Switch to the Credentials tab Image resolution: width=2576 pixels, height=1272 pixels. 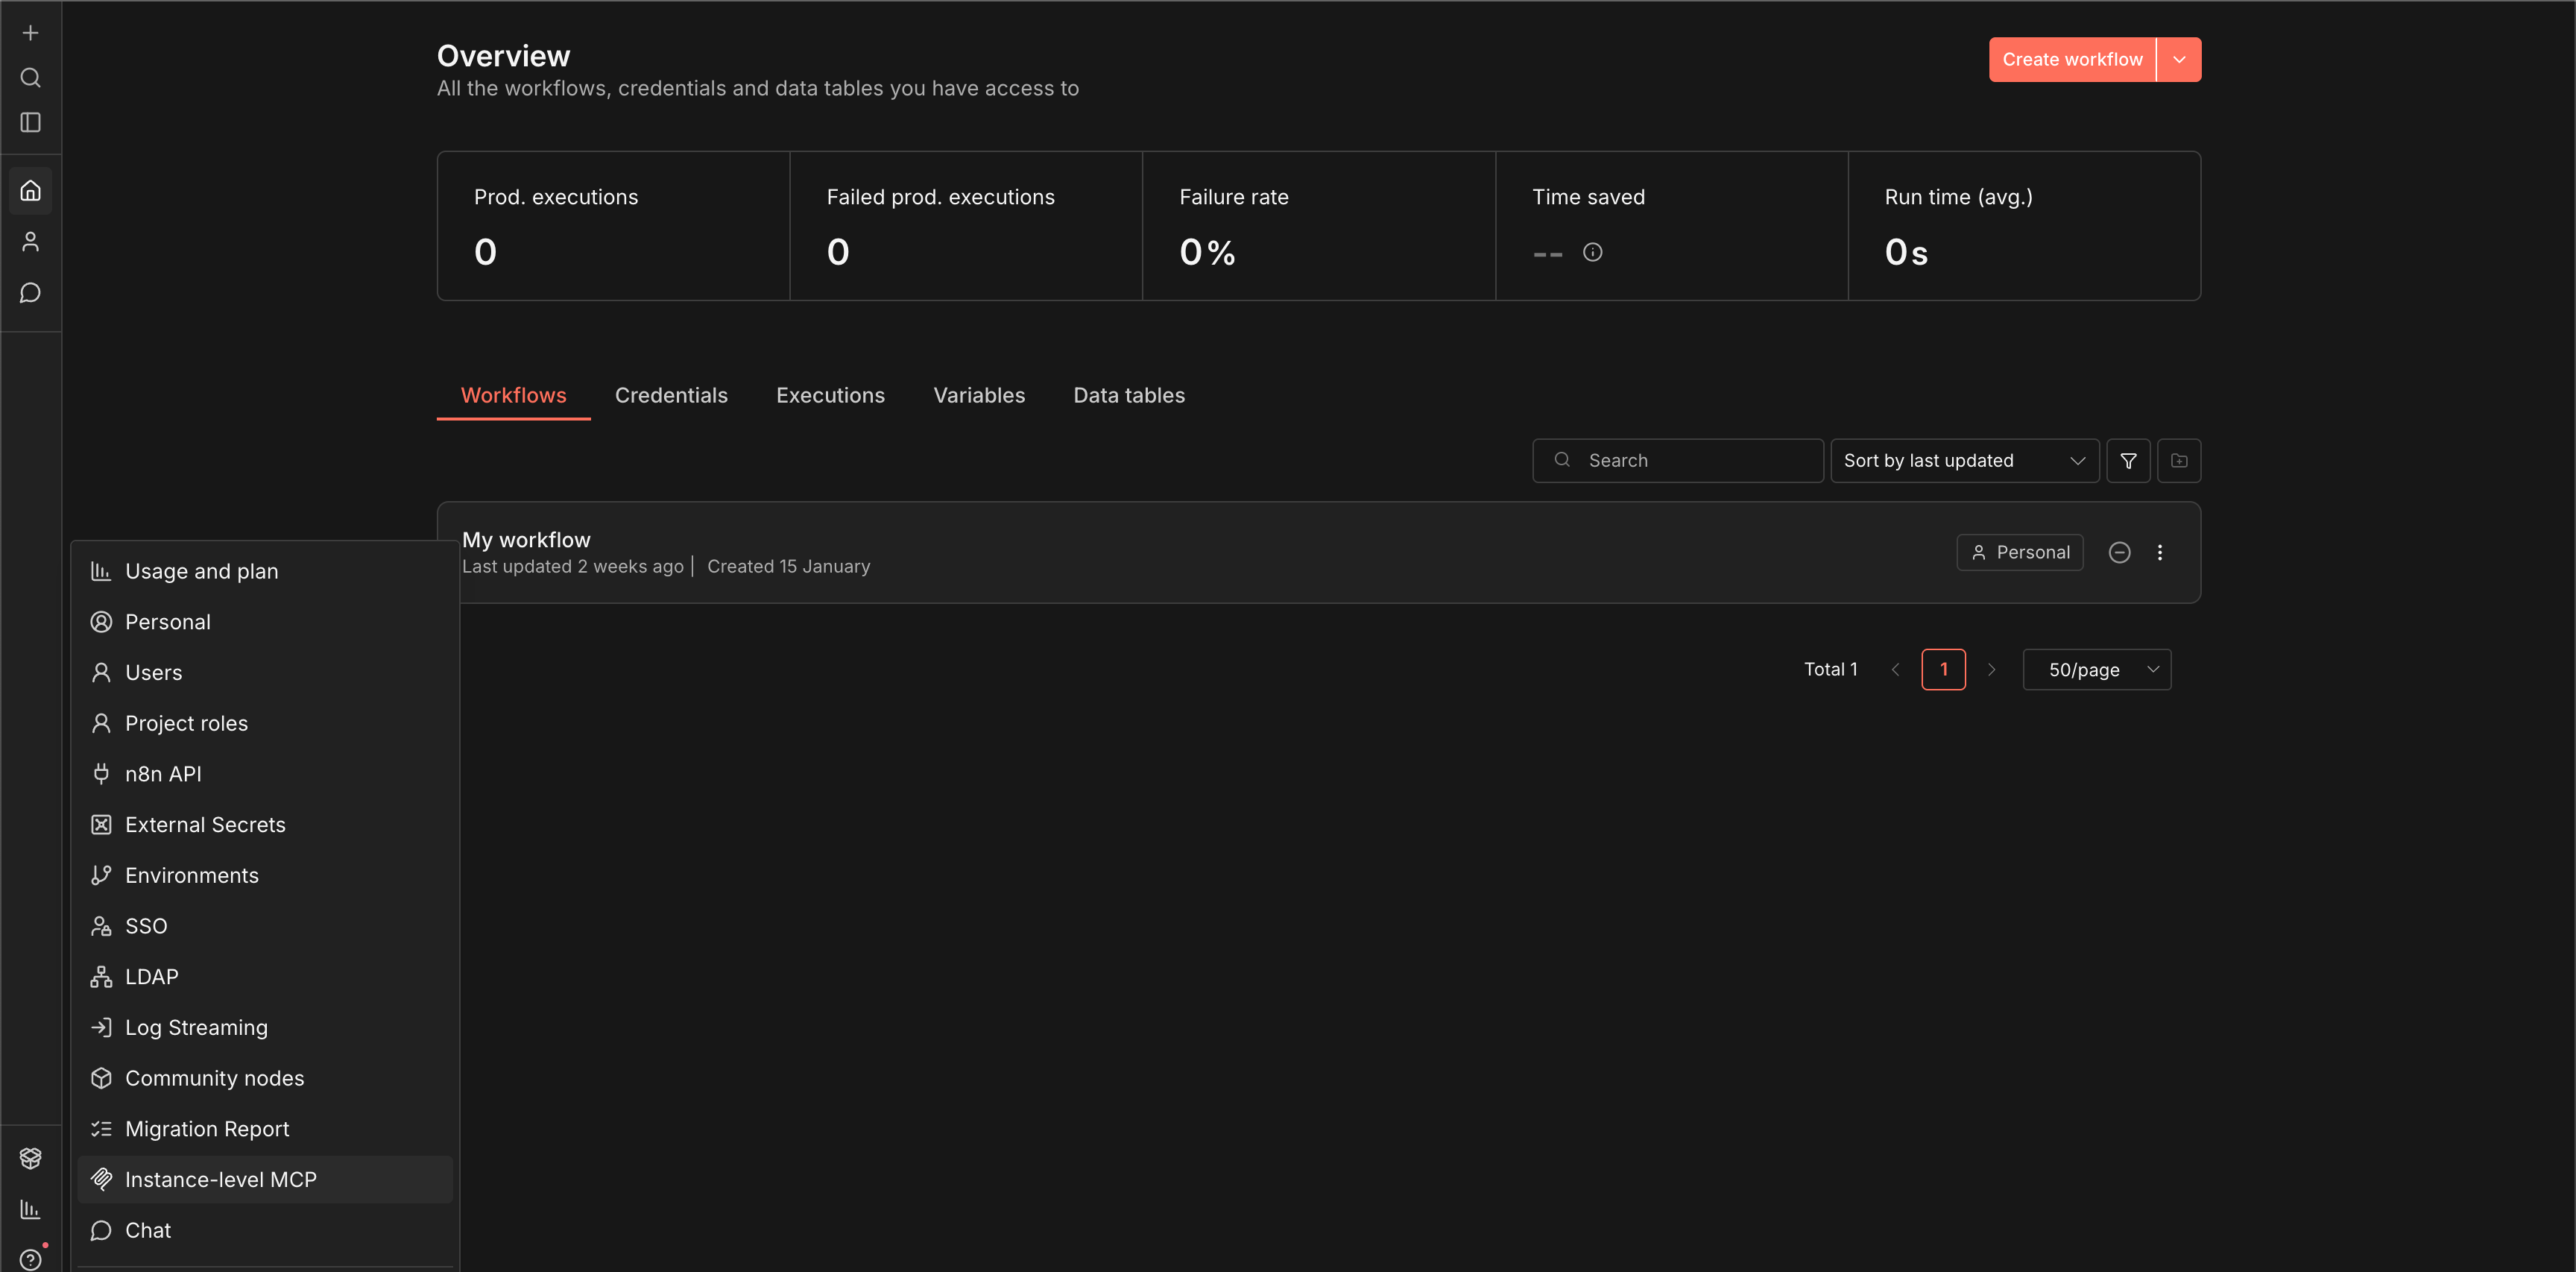pyautogui.click(x=671, y=395)
